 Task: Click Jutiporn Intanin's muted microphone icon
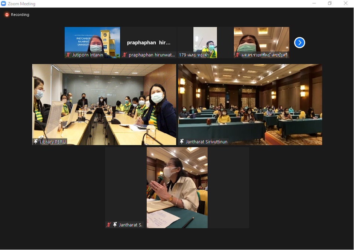tap(68, 55)
